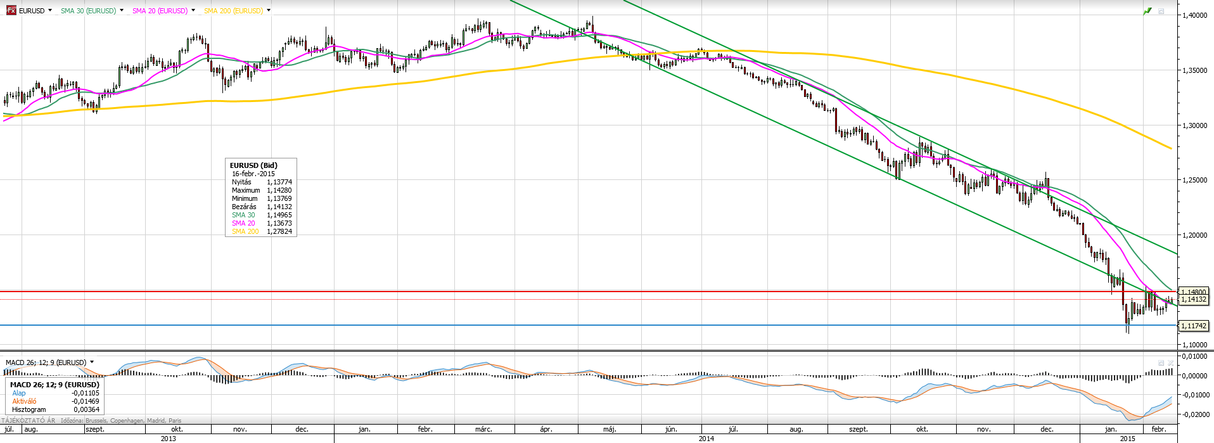Click the 0,01000 MACD axis label
This screenshot has width=1214, height=443.
(1195, 357)
